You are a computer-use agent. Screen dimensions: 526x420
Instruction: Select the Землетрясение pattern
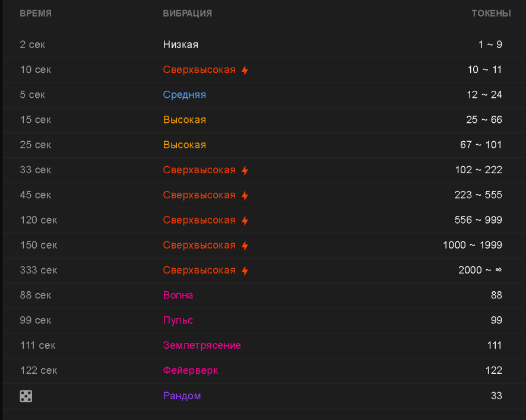pos(202,345)
